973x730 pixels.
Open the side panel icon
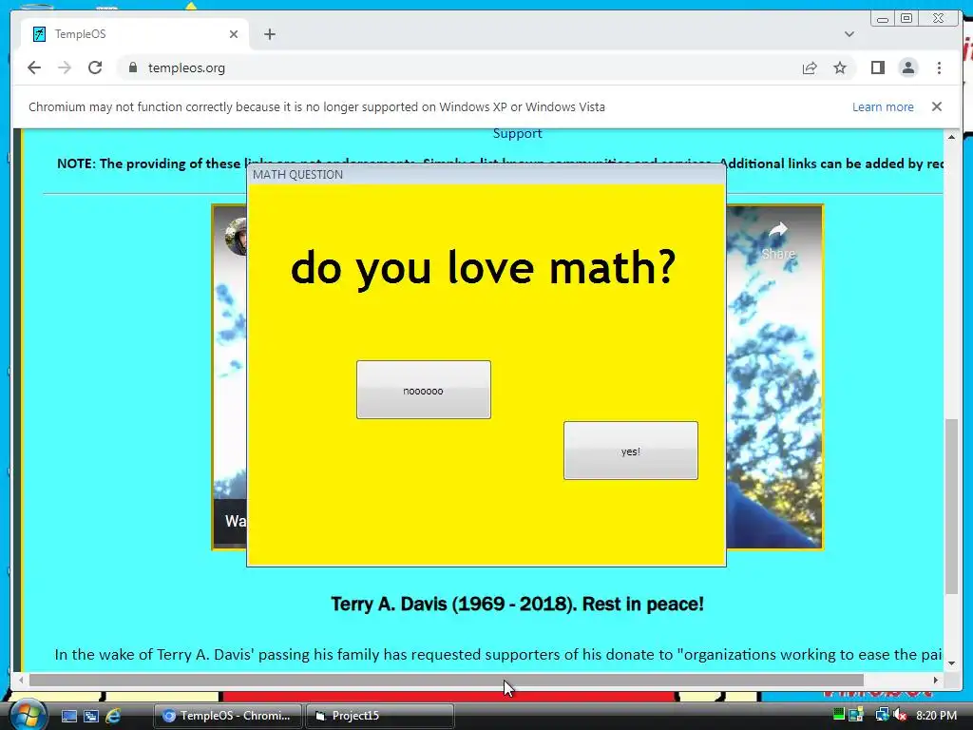point(877,67)
